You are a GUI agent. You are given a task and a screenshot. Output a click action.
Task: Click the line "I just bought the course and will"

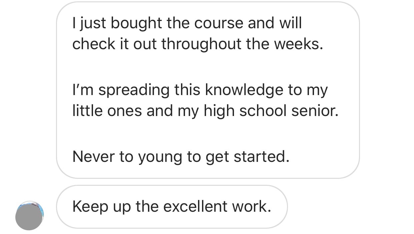pyautogui.click(x=187, y=23)
